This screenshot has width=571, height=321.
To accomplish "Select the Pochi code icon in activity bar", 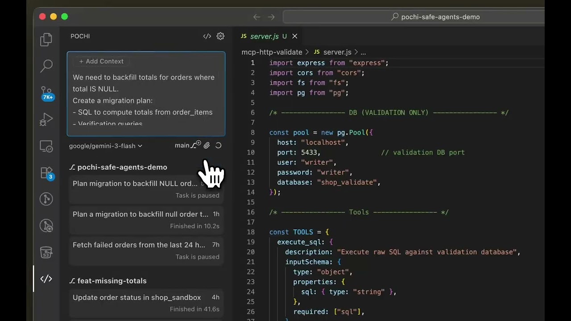I will [46, 279].
